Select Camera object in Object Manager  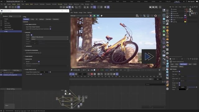click(x=175, y=11)
